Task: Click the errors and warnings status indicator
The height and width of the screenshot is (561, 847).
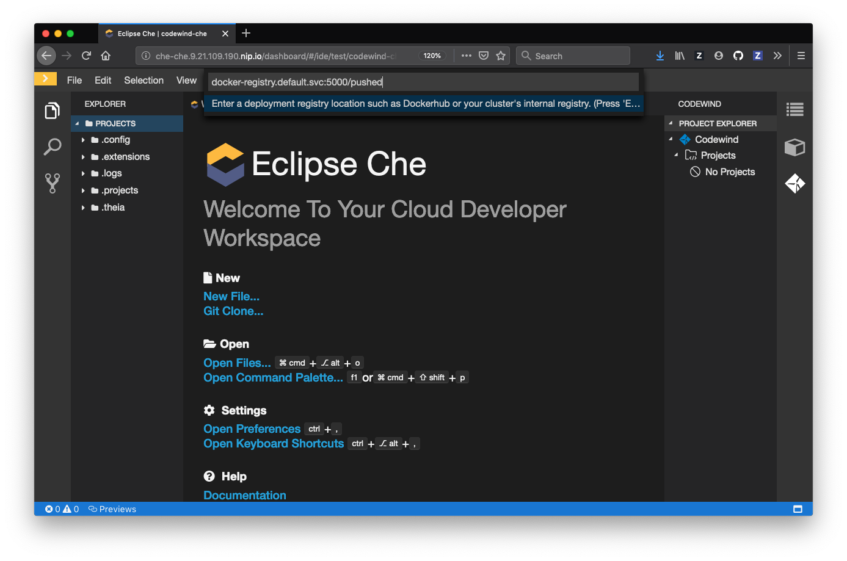Action: click(x=62, y=509)
